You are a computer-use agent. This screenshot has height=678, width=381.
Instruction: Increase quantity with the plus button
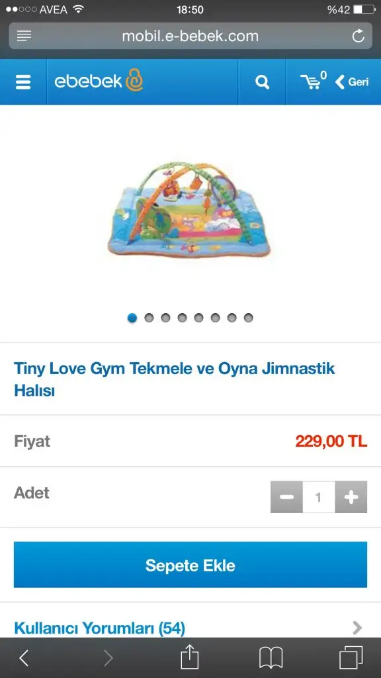tap(351, 497)
